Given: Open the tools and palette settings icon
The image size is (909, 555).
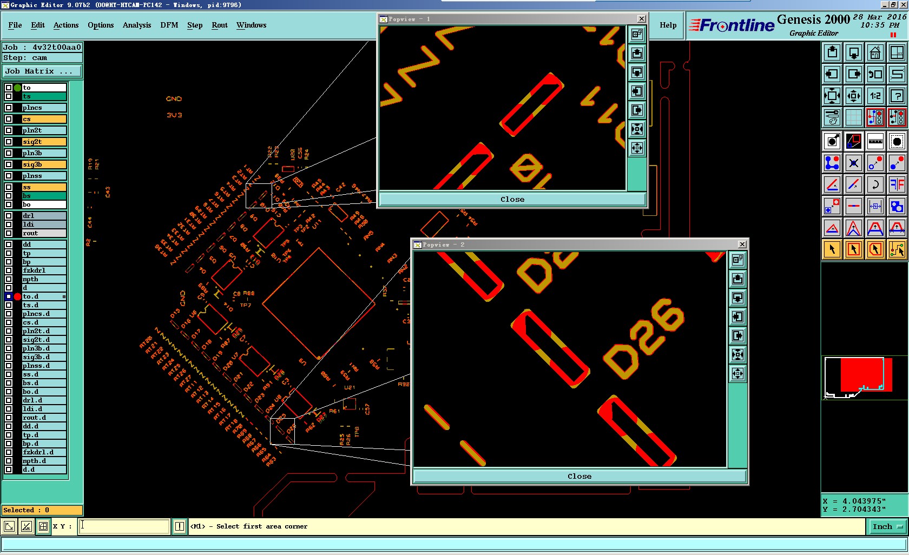Looking at the screenshot, I should click(x=832, y=117).
